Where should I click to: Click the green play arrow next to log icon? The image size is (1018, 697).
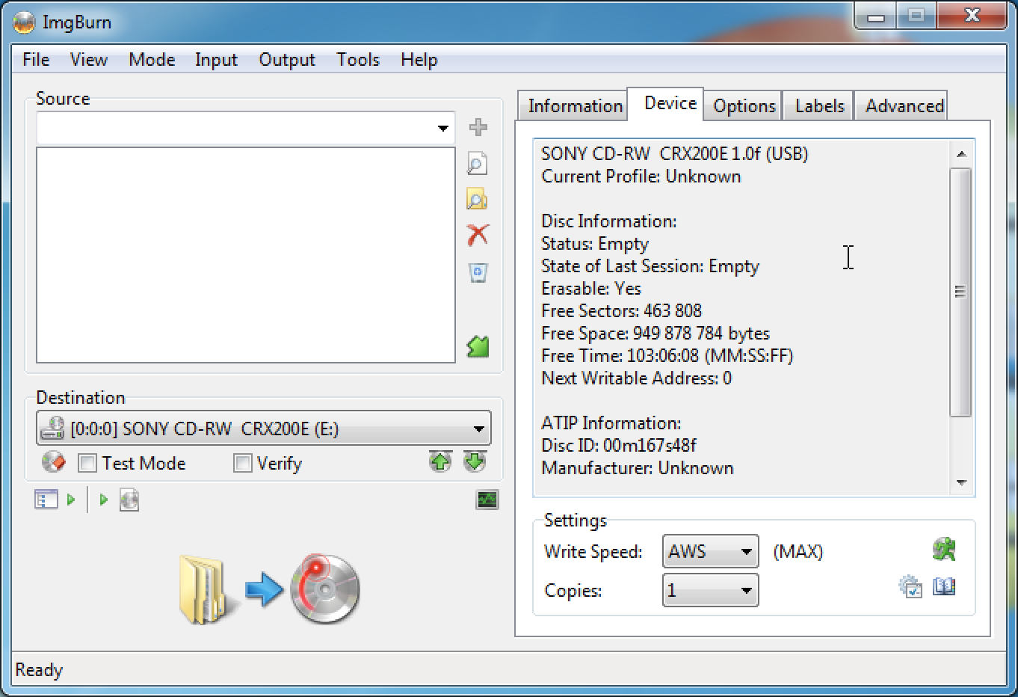71,500
